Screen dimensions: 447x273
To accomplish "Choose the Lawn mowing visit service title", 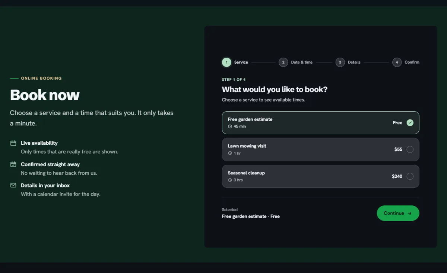I will [x=247, y=146].
